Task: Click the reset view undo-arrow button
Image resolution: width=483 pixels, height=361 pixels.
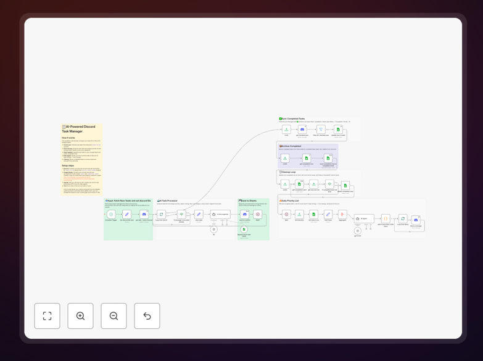Action: point(147,316)
